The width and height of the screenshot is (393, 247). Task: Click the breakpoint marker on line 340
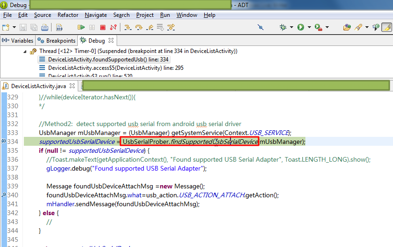pos(4,195)
